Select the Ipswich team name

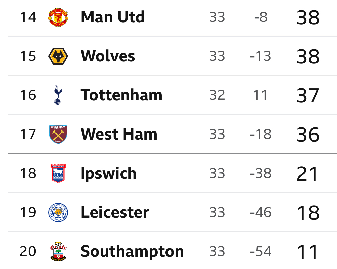(x=109, y=173)
